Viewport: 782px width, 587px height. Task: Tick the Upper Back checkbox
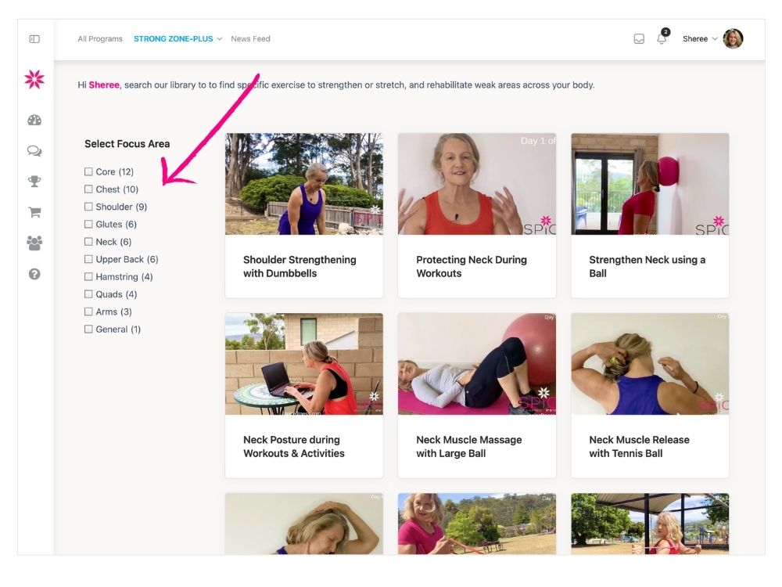pos(88,259)
